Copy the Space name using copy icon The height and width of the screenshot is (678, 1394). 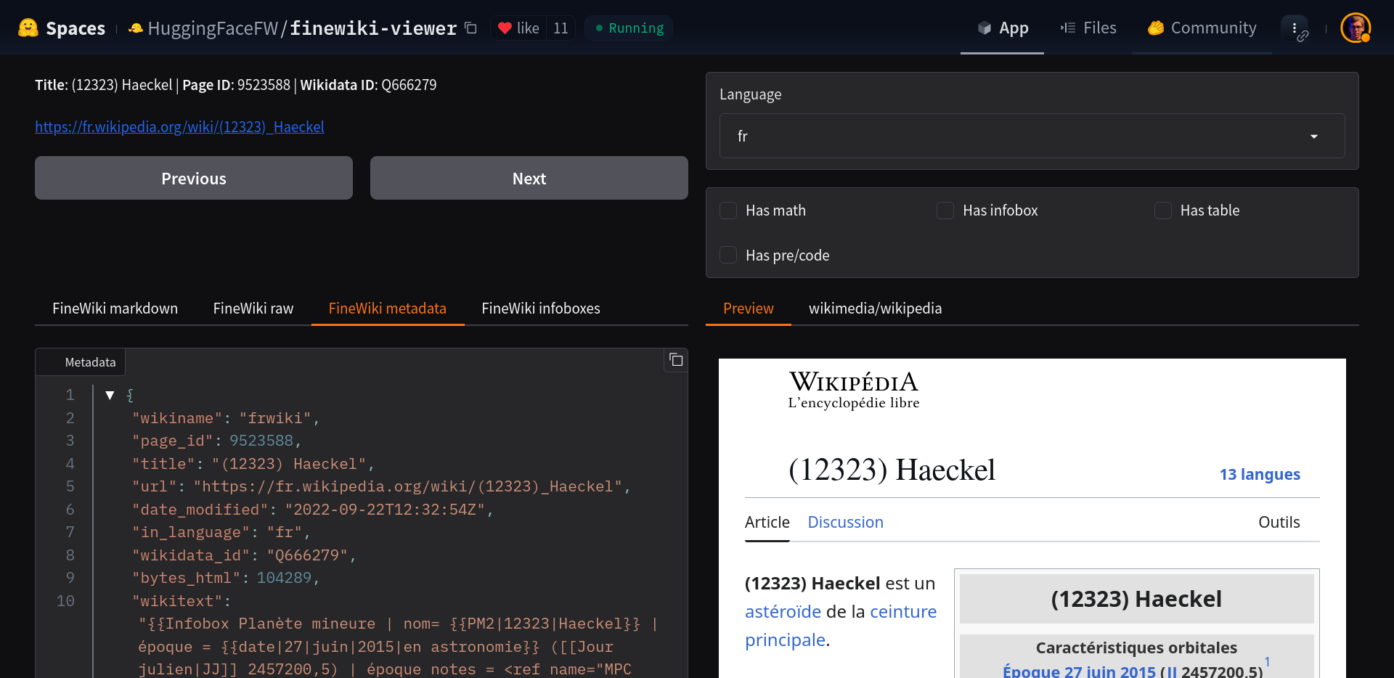[471, 28]
